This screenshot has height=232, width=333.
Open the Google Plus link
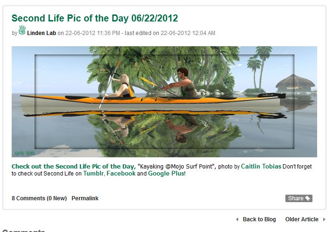pos(166,174)
